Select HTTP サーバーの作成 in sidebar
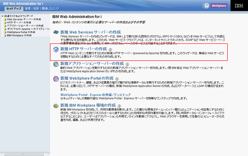This screenshot has height=156, width=248. [x=19, y=22]
